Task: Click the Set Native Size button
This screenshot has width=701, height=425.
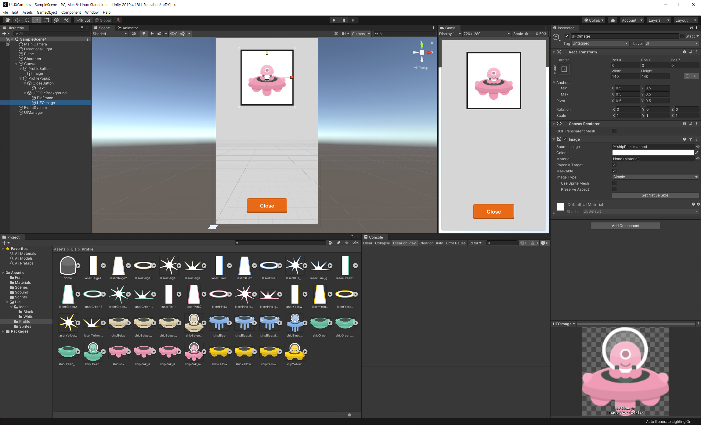Action: pyautogui.click(x=655, y=195)
